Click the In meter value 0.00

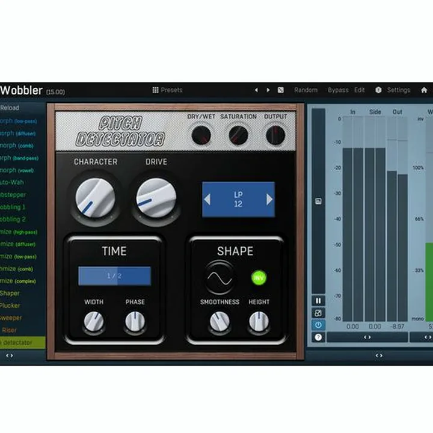click(352, 327)
